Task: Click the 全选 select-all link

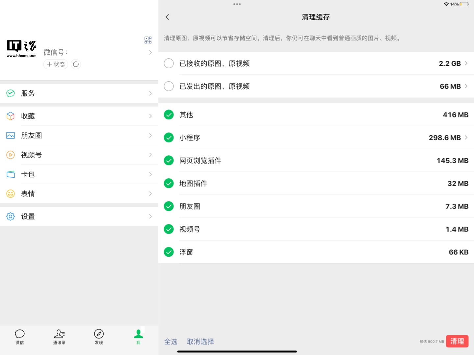Action: (x=171, y=342)
